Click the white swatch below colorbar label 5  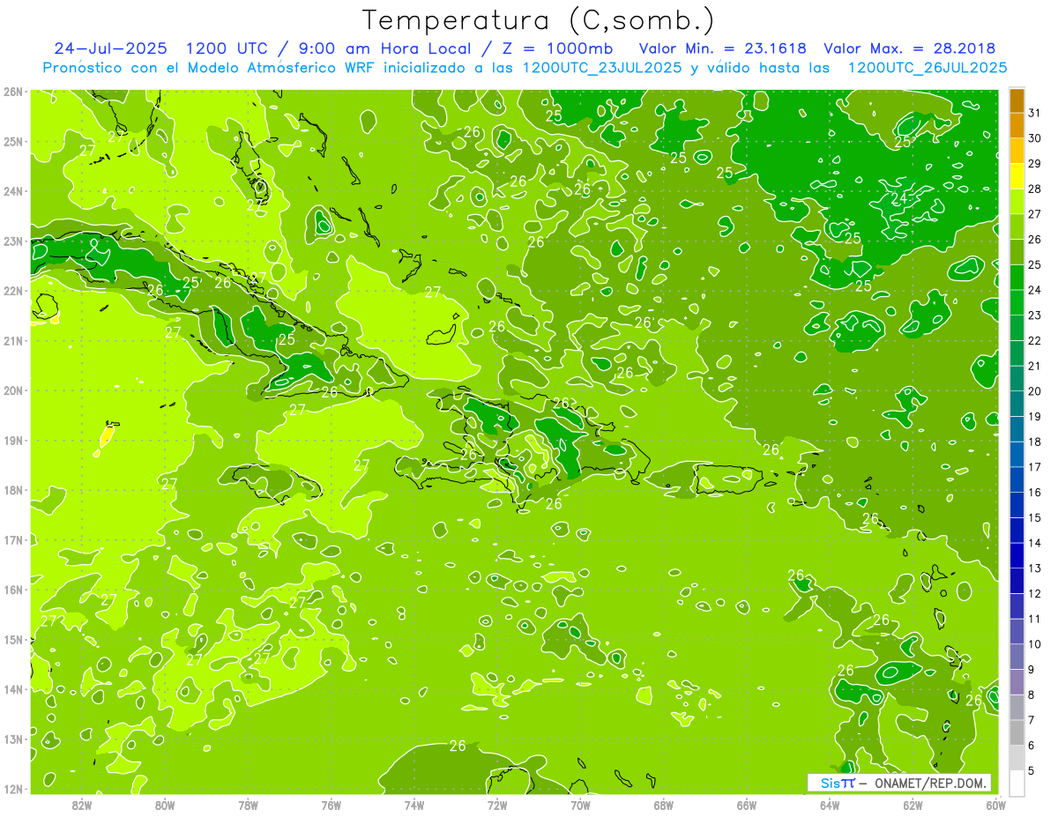tap(1017, 783)
